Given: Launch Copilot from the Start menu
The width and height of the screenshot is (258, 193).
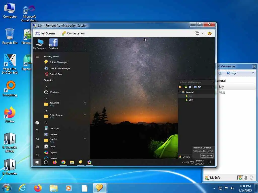Looking at the screenshot, I should point(50,153).
